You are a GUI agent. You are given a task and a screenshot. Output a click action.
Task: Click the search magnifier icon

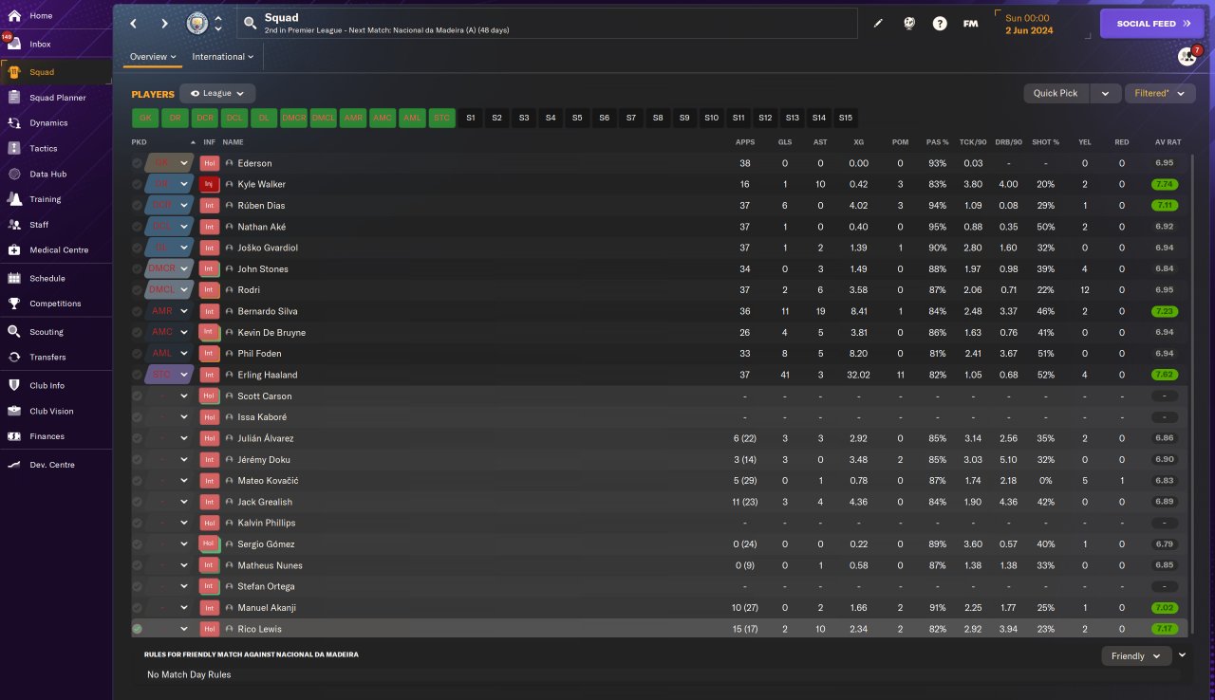(x=250, y=24)
